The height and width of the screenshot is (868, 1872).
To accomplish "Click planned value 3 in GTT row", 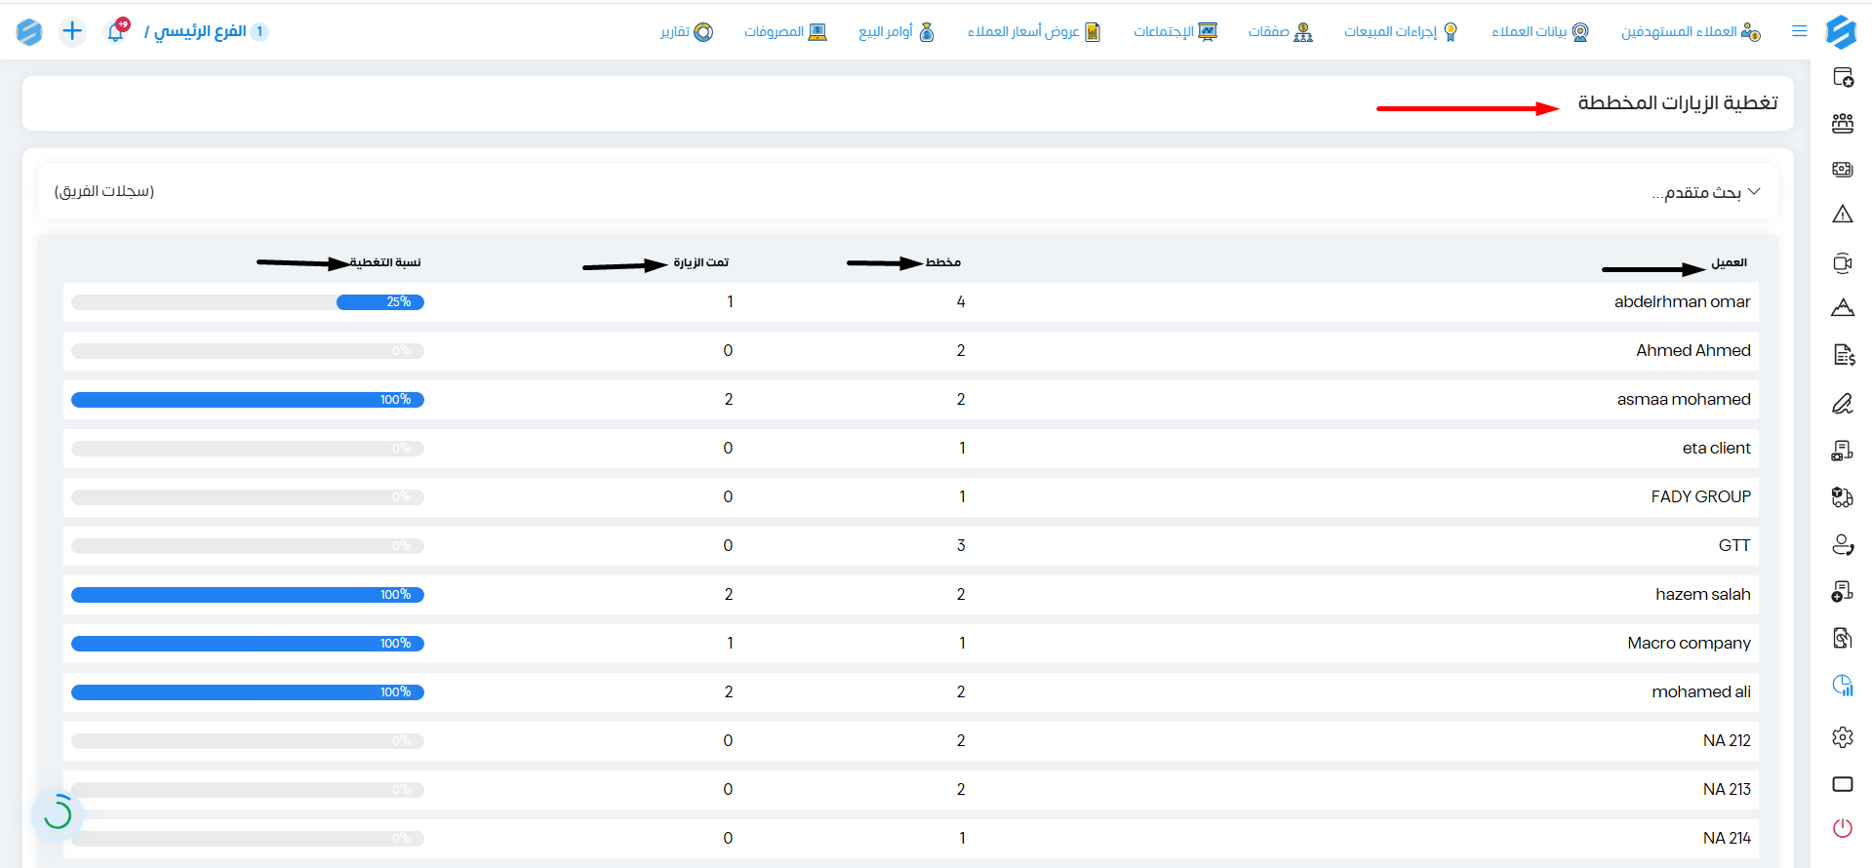I will pos(961,546).
